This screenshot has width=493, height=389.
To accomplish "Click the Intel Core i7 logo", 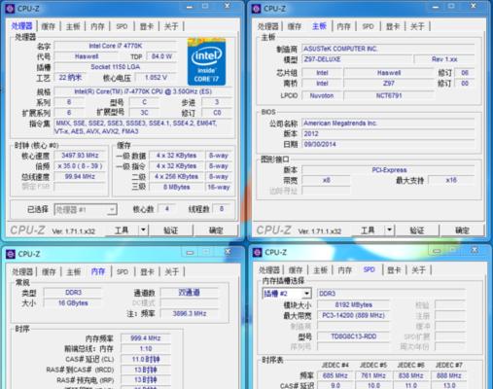I will point(206,61).
